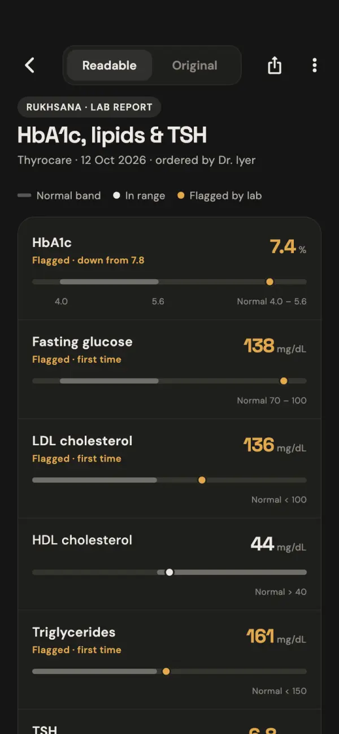
Task: Tap the 7.4 % HbA1c value
Action: pyautogui.click(x=288, y=247)
